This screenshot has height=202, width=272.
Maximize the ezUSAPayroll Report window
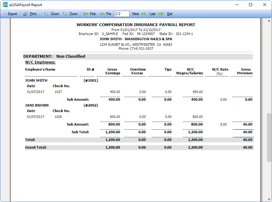[x=251, y=5]
